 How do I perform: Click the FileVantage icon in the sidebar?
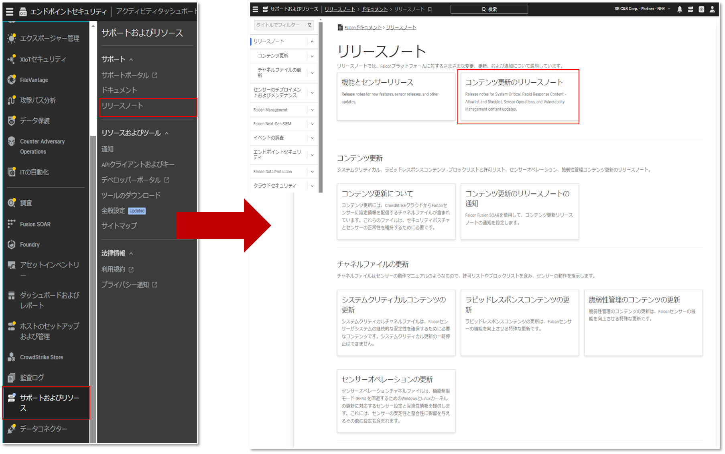point(12,80)
